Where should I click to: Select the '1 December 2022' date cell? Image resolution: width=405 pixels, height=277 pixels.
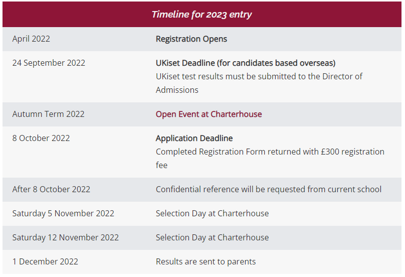pos(45,261)
